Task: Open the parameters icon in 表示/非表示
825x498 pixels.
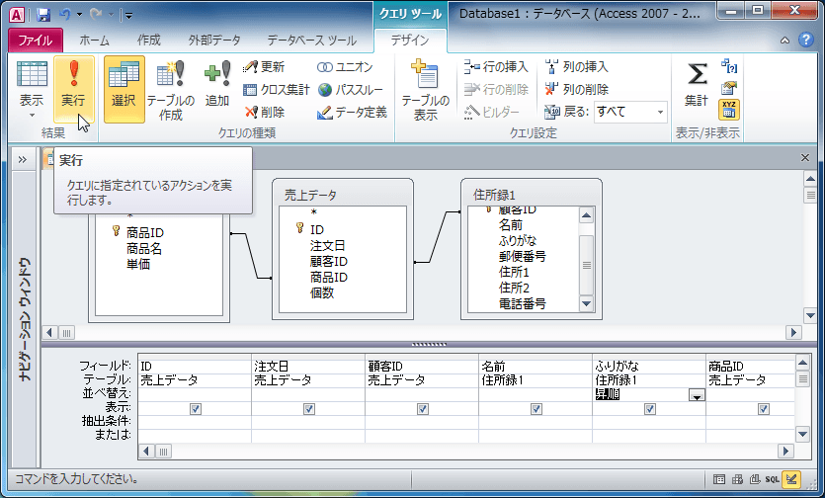Action: (x=729, y=66)
